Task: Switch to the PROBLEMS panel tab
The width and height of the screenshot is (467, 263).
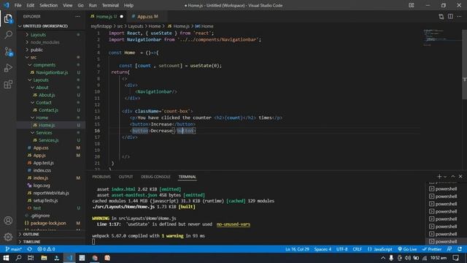Action: pyautogui.click(x=101, y=177)
